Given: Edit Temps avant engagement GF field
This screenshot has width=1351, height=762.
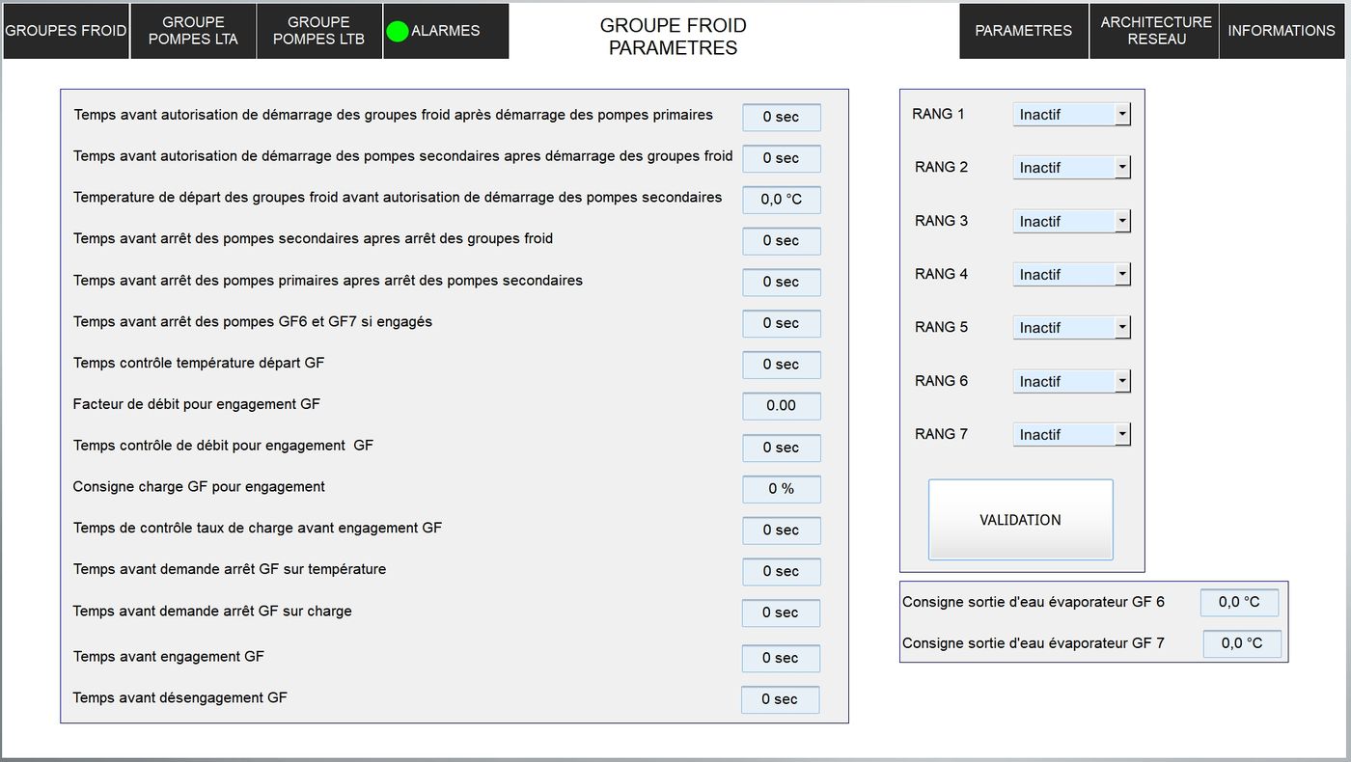Looking at the screenshot, I should tap(781, 659).
